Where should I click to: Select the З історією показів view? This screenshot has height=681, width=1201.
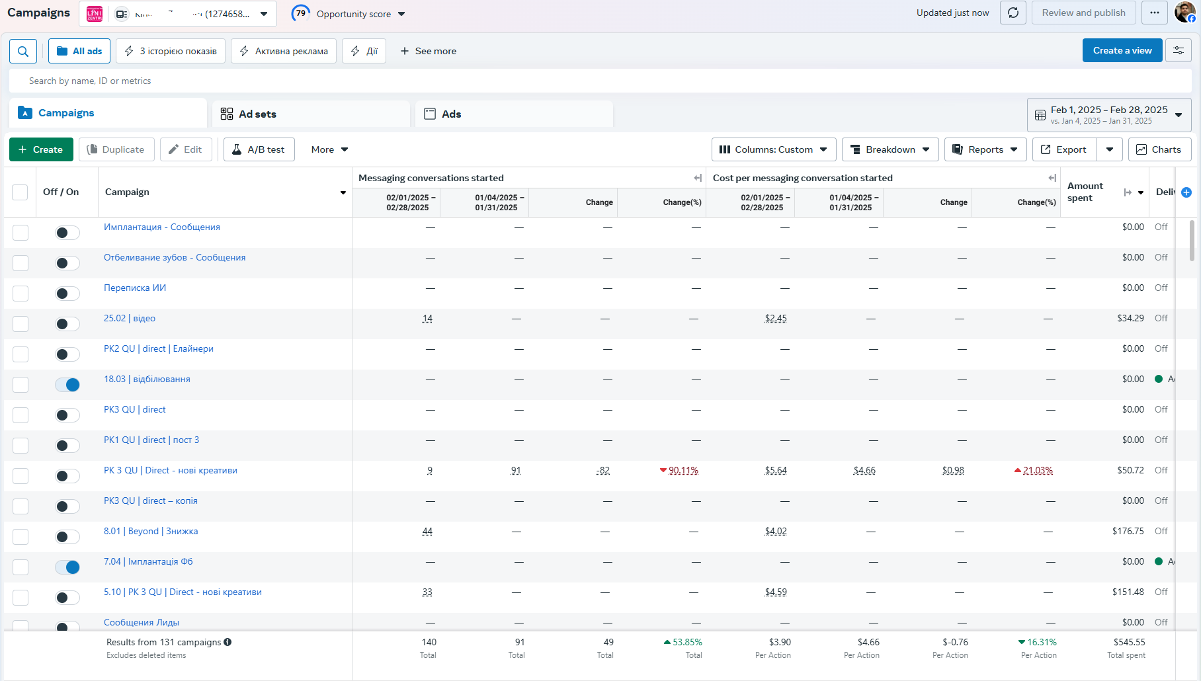pyautogui.click(x=171, y=51)
